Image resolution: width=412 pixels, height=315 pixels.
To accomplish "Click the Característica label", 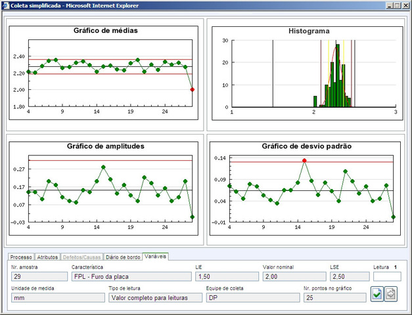I will click(x=87, y=267).
